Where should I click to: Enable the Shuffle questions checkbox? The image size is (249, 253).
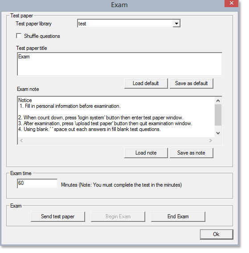[19, 36]
